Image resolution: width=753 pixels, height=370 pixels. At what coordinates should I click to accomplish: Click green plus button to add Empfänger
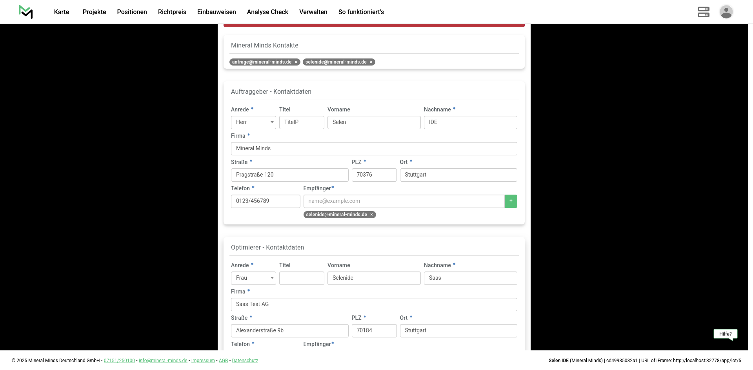coord(511,201)
